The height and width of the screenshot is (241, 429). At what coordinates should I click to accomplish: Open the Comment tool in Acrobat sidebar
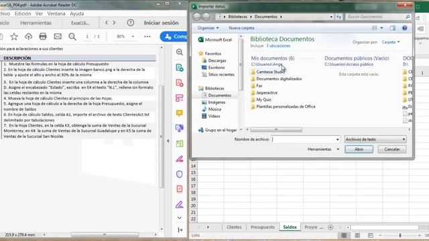click(180, 113)
